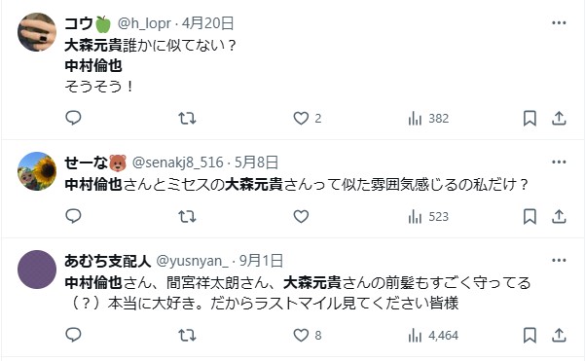Open the 9月1日 tweet timestamp
This screenshot has height=361, width=585.
pos(261,261)
